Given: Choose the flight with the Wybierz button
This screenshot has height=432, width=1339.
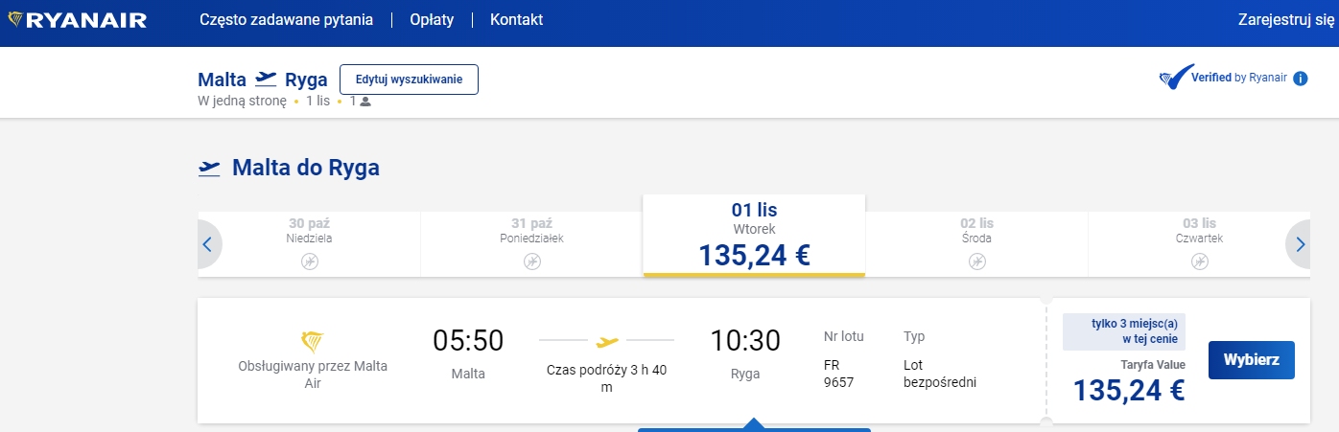Looking at the screenshot, I should point(1252,360).
